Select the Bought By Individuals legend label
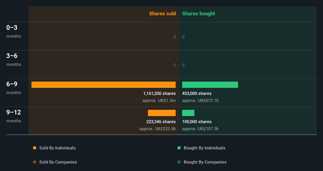323x171 pixels. pos(204,148)
